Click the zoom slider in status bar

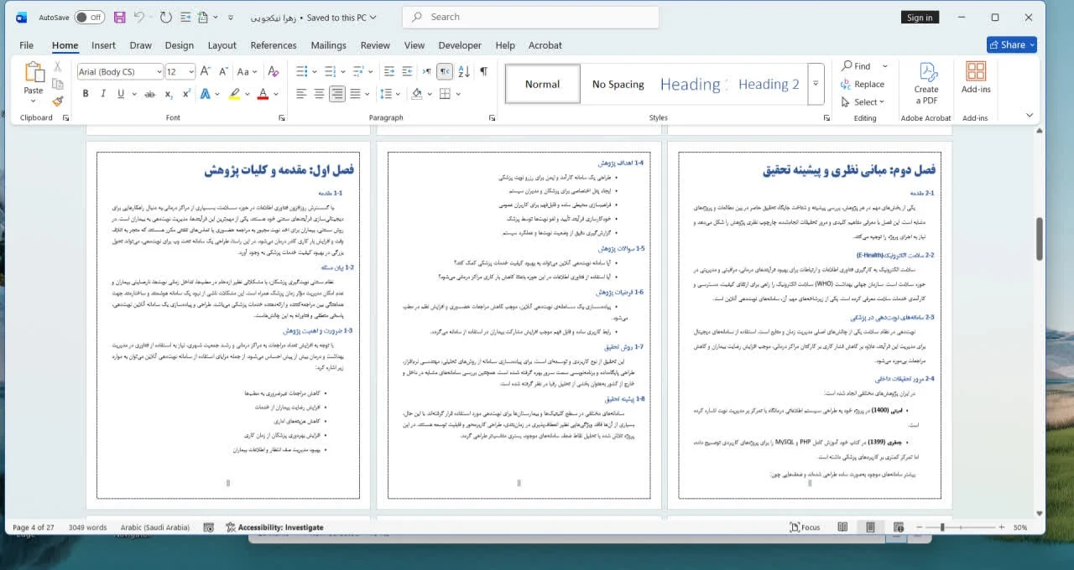942,527
